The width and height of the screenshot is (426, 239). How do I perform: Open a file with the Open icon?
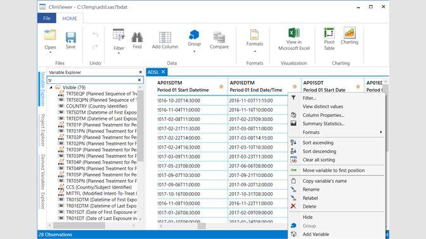50,35
